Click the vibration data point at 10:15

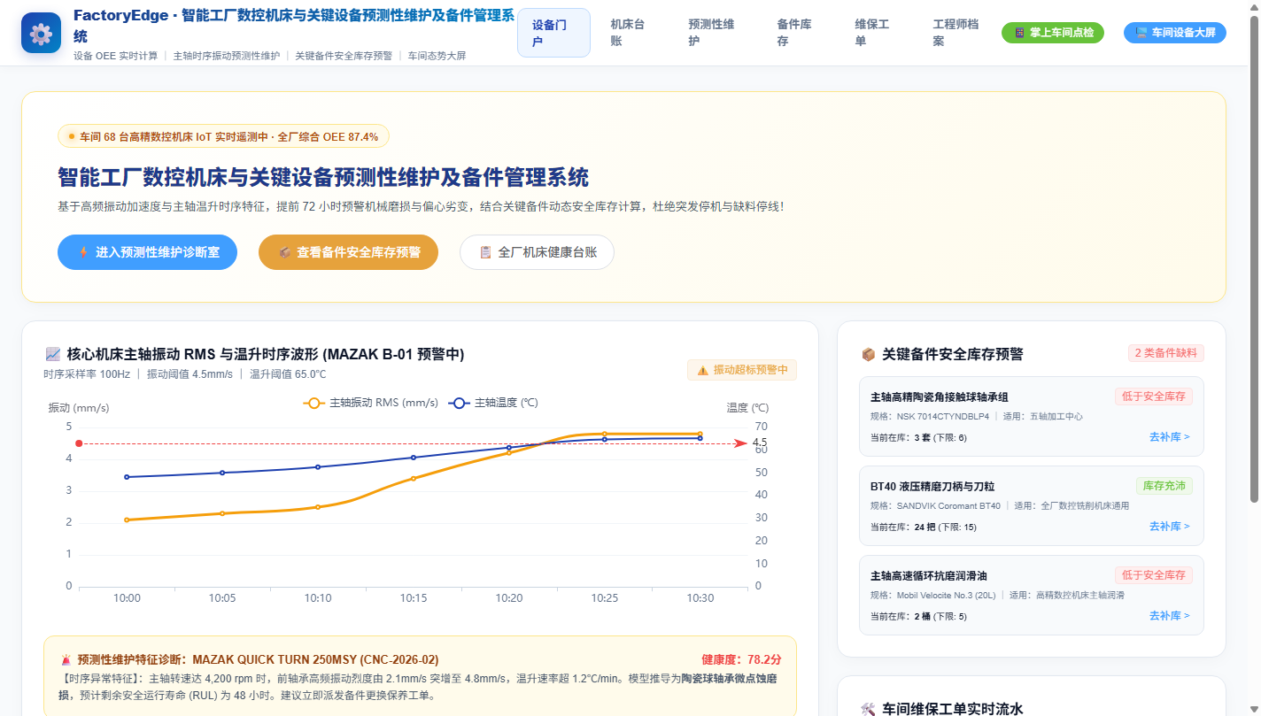click(414, 479)
